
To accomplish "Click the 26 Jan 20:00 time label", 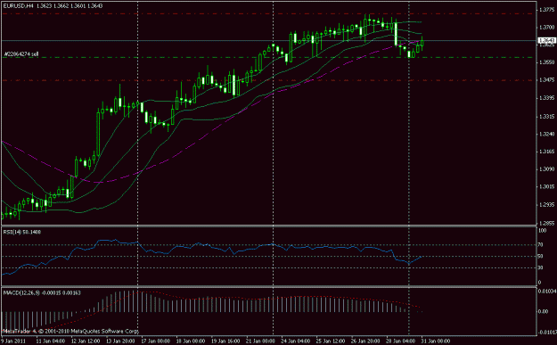I will tap(365, 341).
